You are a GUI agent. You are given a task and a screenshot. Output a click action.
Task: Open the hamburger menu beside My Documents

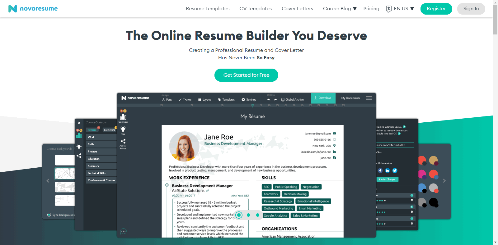(369, 98)
